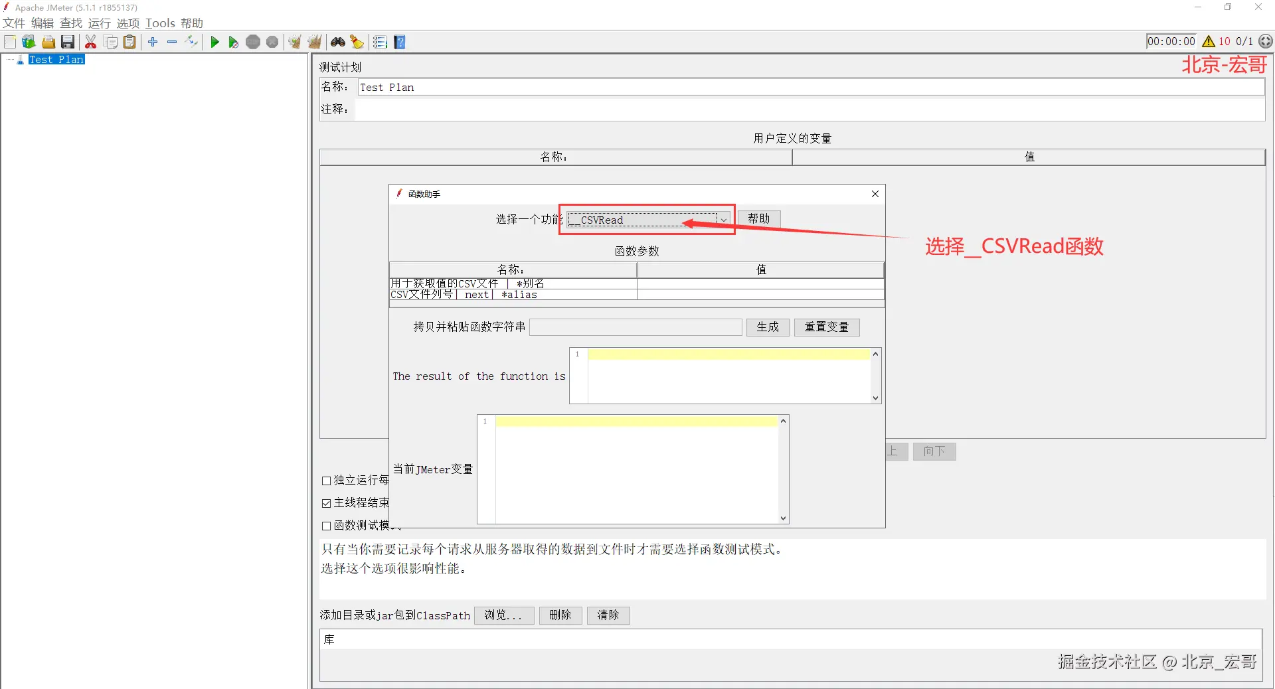Shut down the test gracefully
The width and height of the screenshot is (1275, 689).
pyautogui.click(x=272, y=42)
